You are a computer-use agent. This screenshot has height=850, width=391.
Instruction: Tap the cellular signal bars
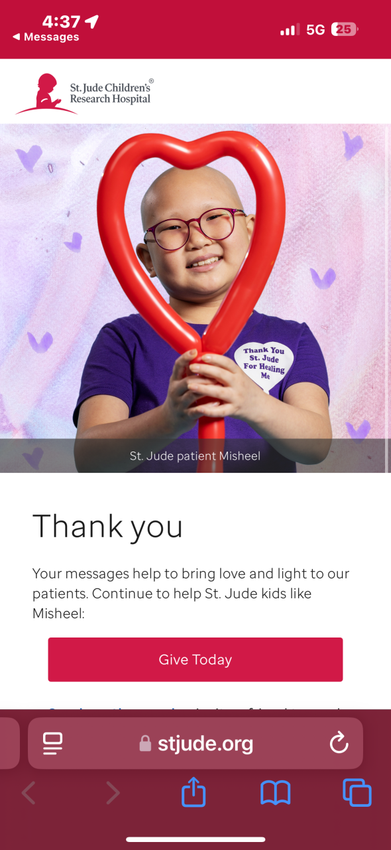click(289, 30)
